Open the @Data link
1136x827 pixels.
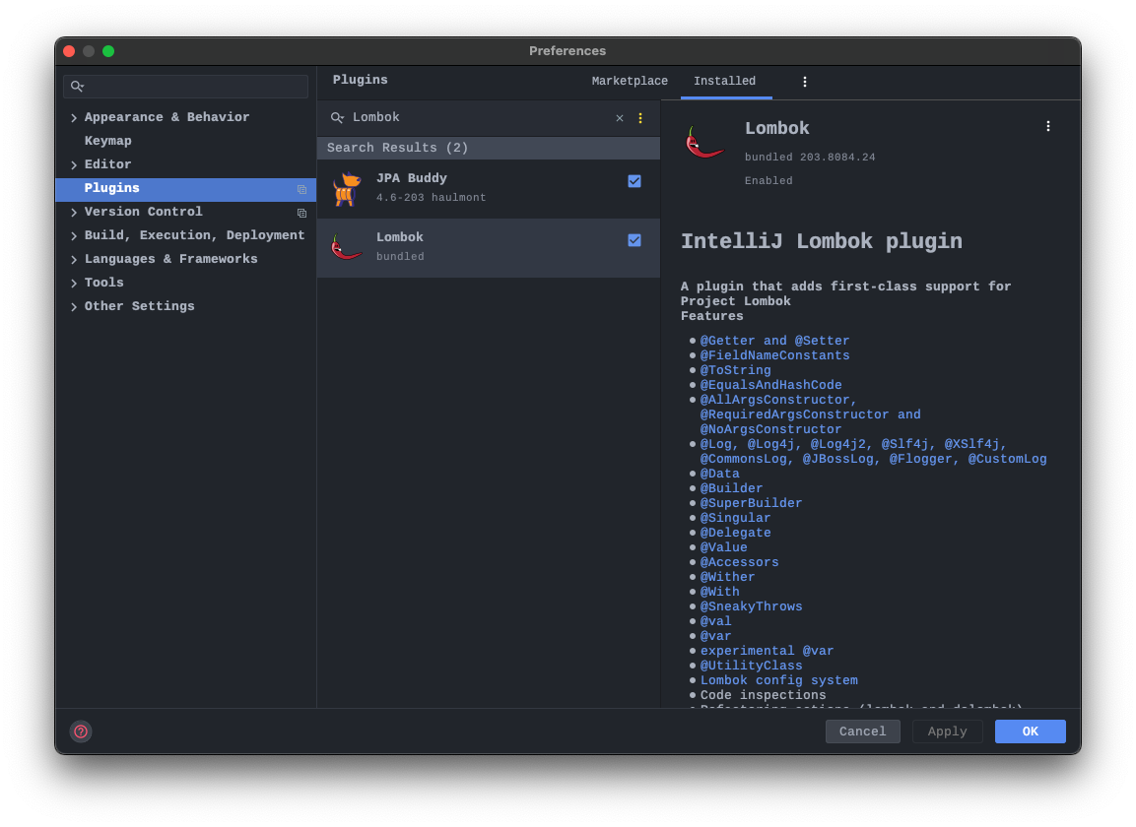pyautogui.click(x=719, y=474)
